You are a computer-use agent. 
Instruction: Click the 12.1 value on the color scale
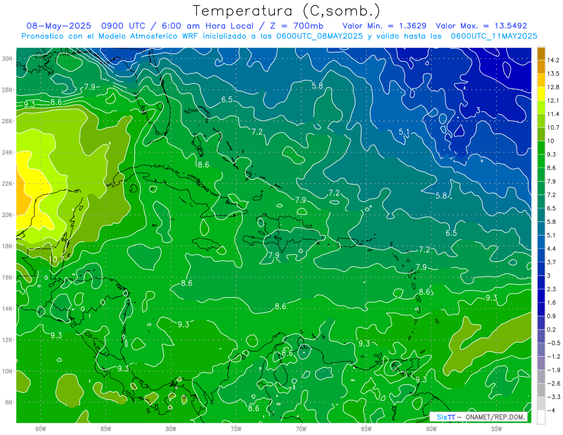pos(554,100)
